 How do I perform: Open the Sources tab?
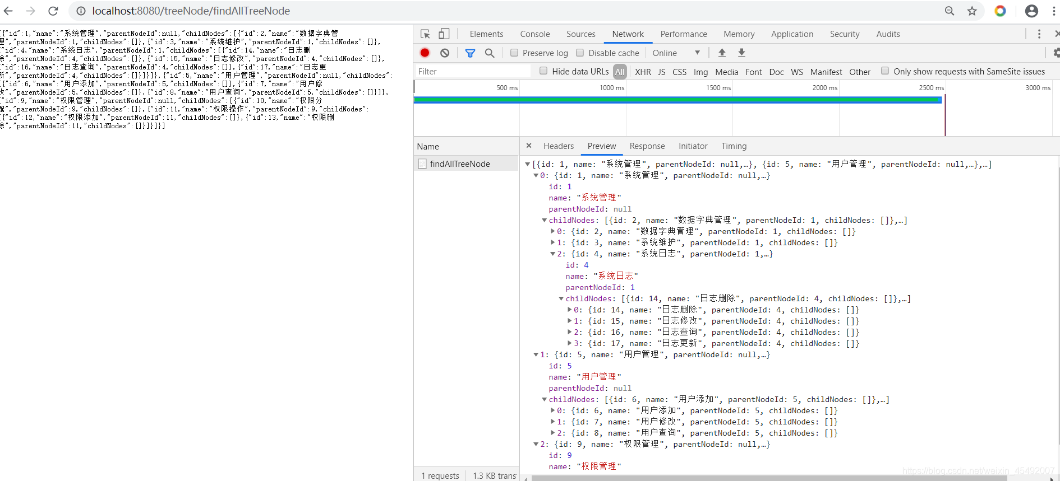[x=581, y=34]
